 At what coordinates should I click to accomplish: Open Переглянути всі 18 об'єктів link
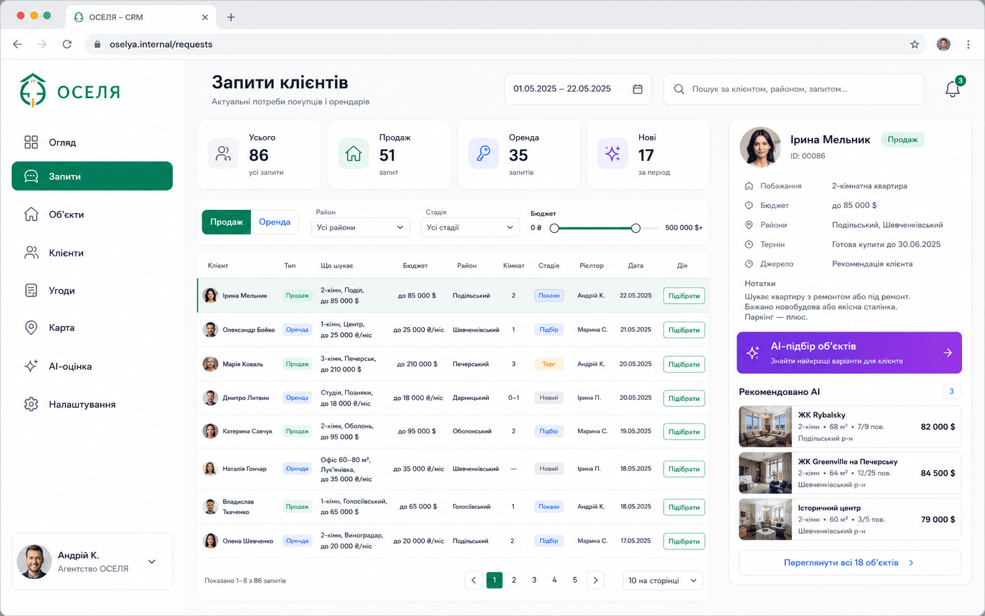tap(849, 563)
